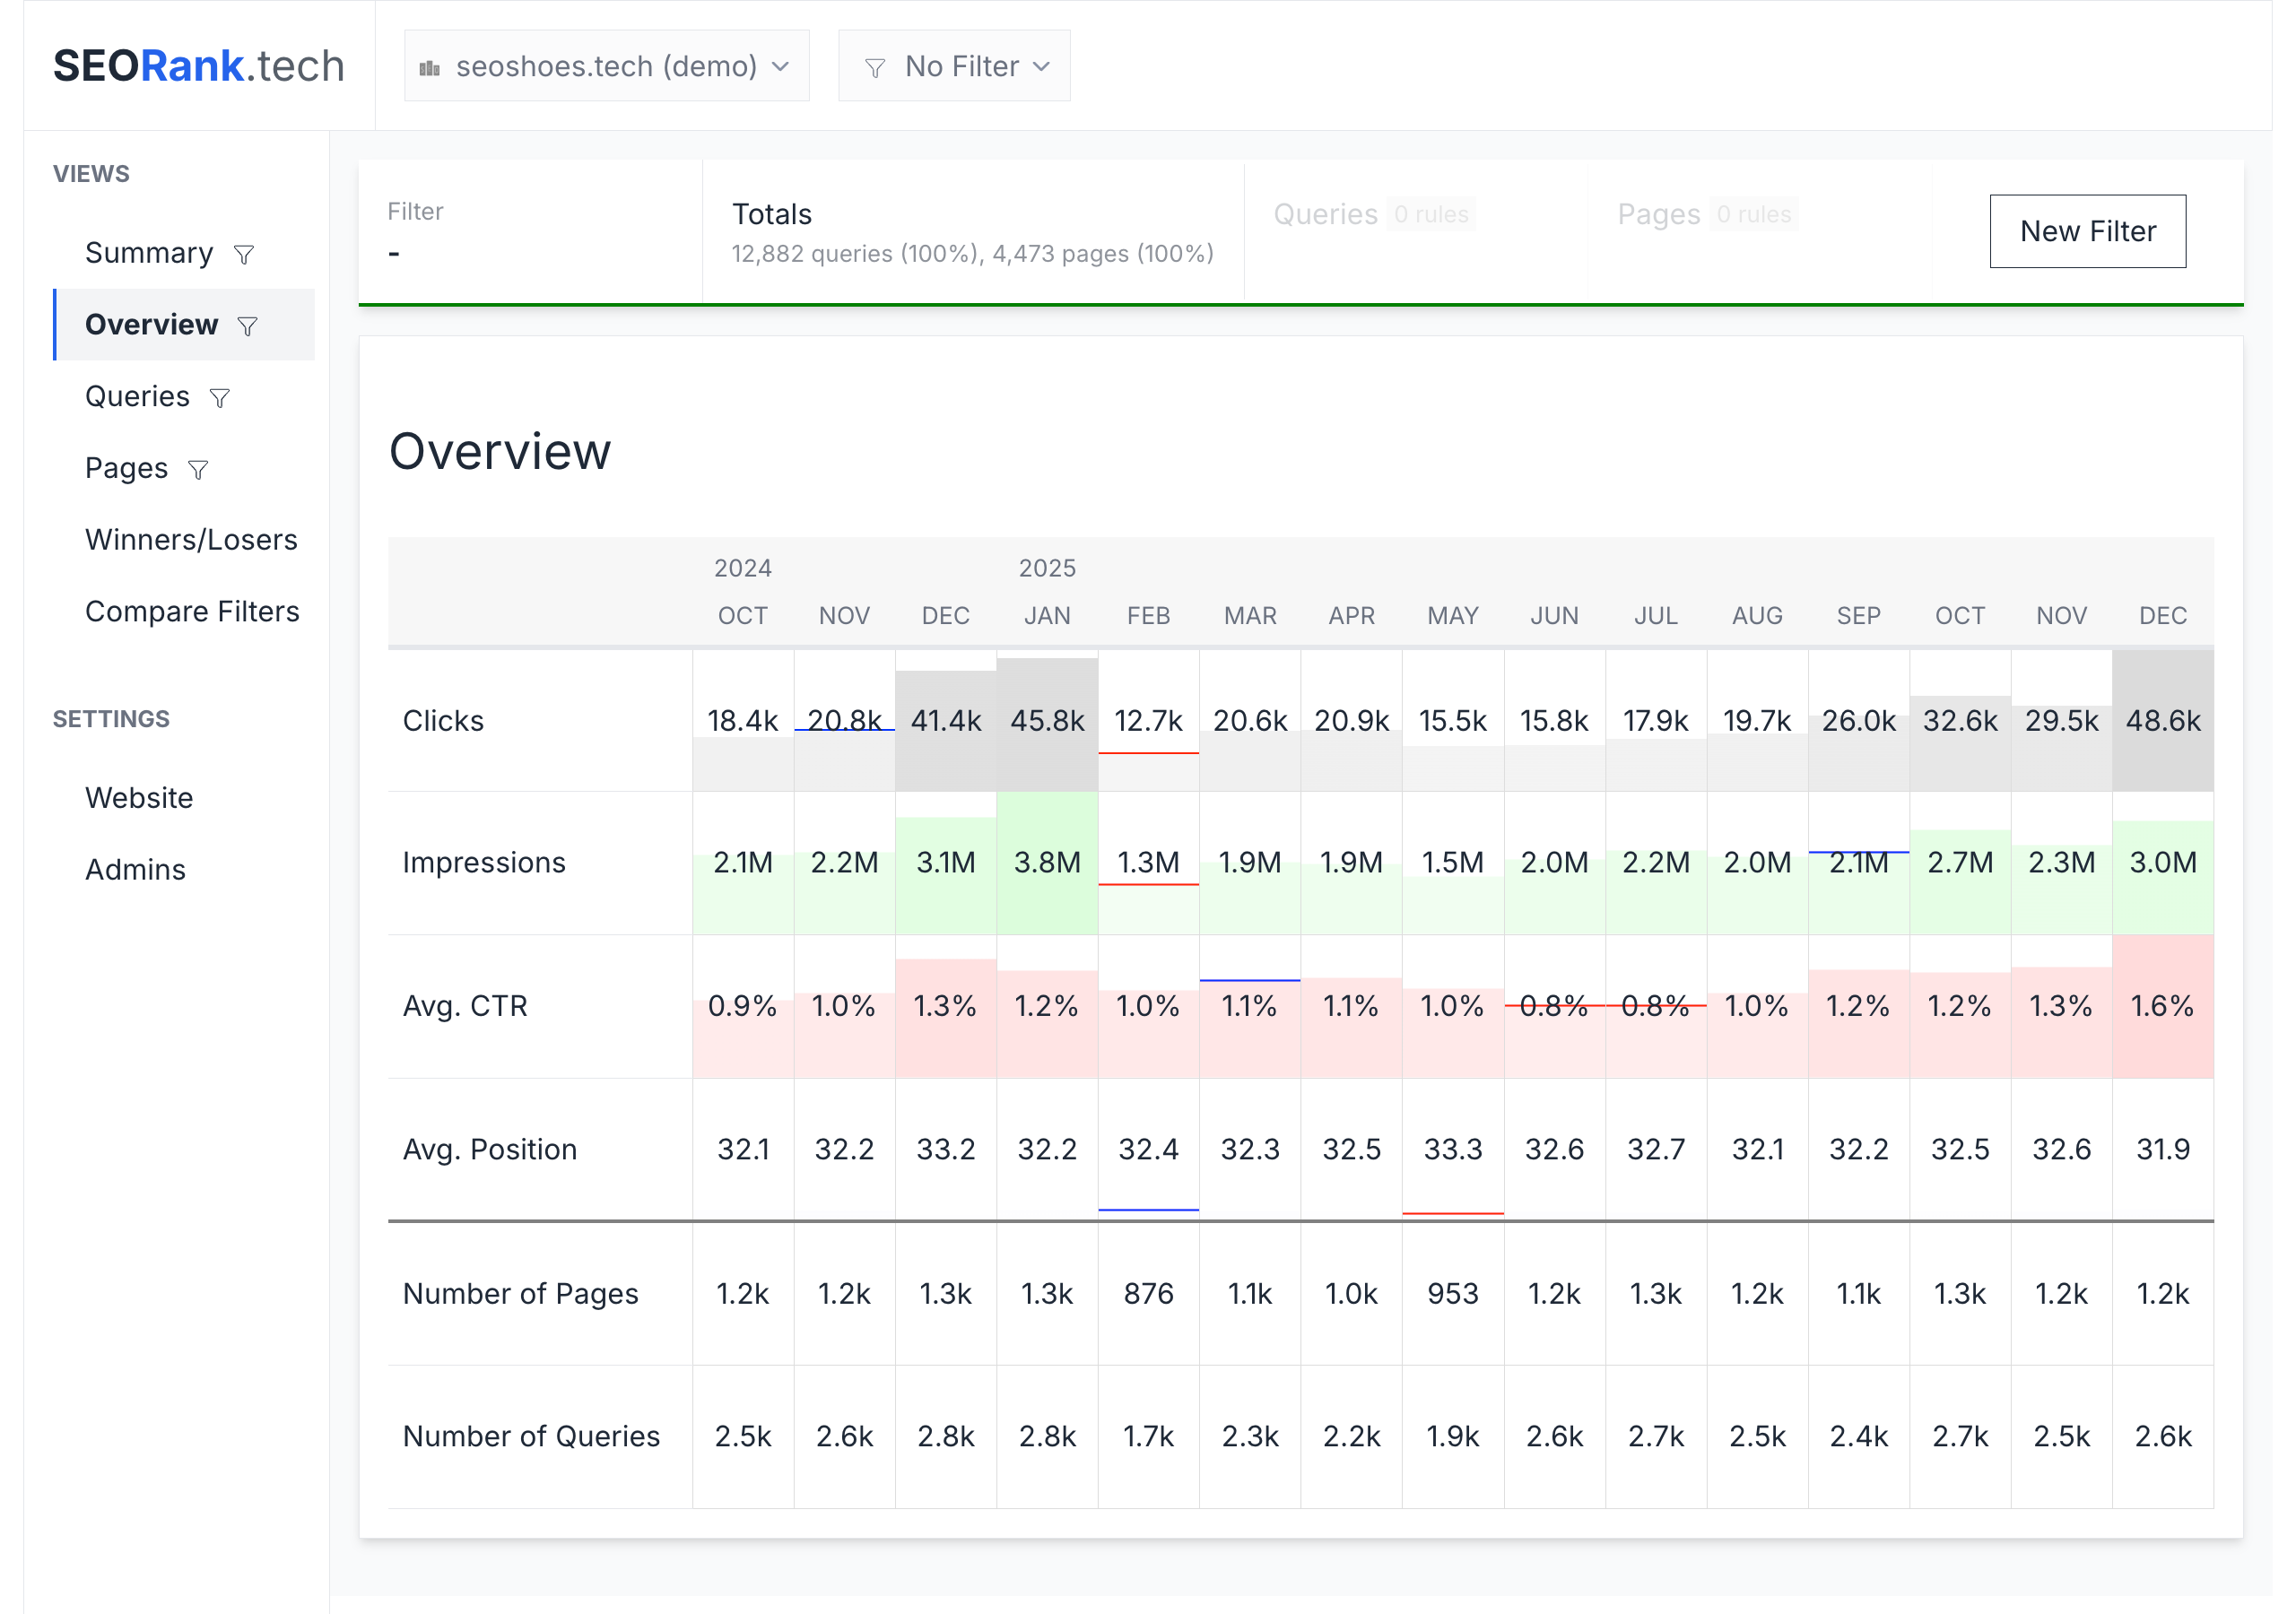Open the seoshoes.tech (demo) website dropdown

[606, 66]
